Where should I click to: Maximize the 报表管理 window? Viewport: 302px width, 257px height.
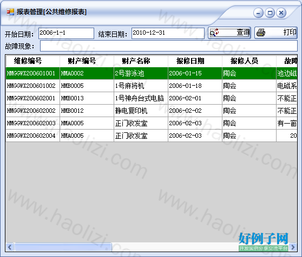[x=270, y=13]
